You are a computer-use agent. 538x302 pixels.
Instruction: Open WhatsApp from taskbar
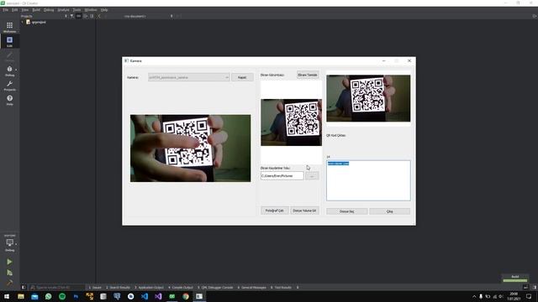click(x=49, y=296)
